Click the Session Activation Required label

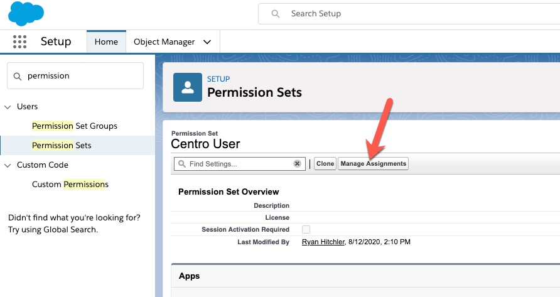(245, 229)
